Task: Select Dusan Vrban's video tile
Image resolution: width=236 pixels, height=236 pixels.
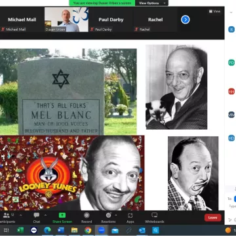Action: pyautogui.click(x=67, y=20)
